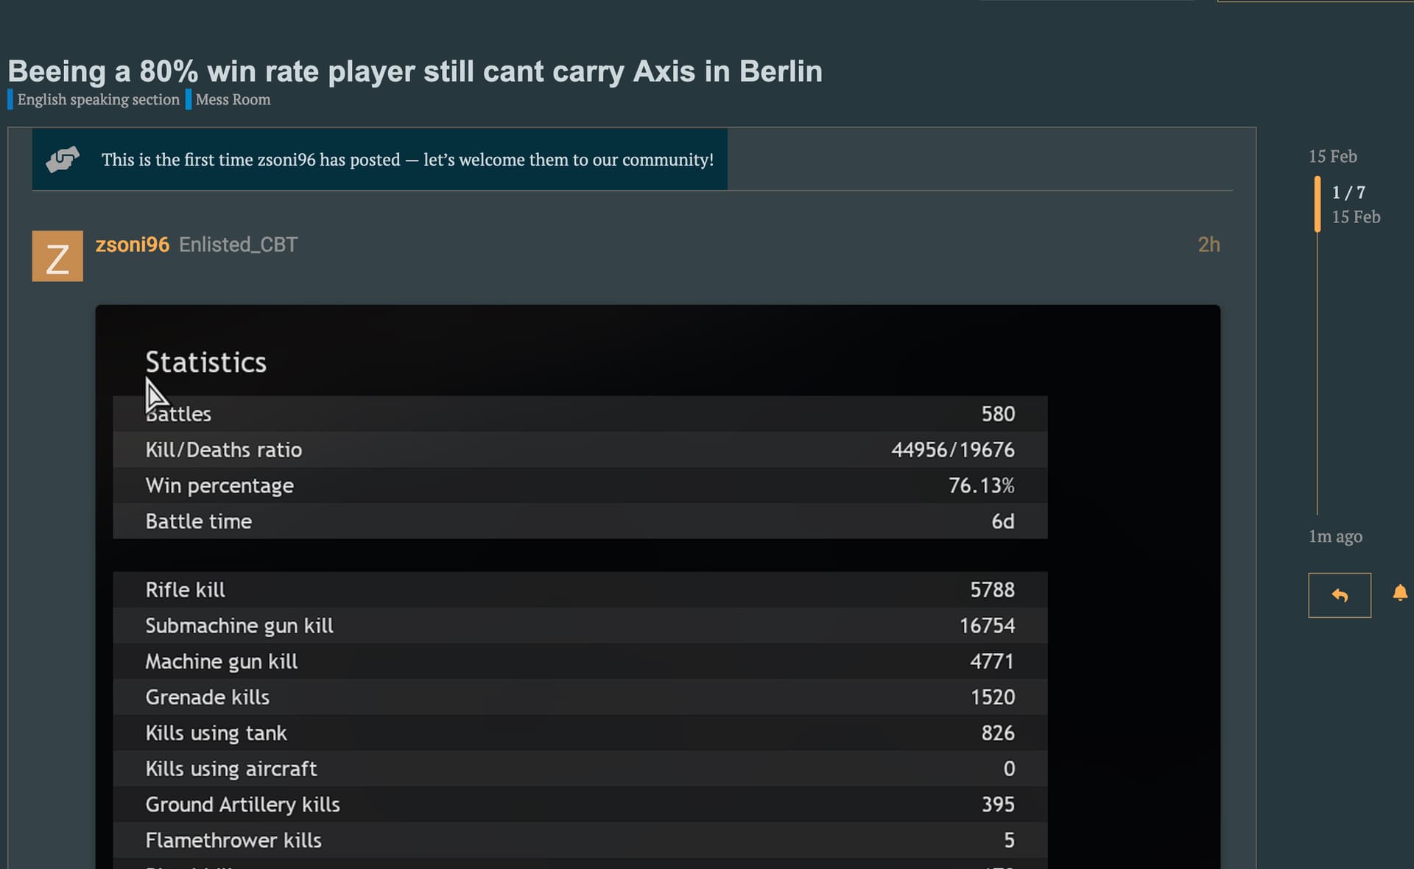Click the reply arrow button in timeline
The width and height of the screenshot is (1414, 869).
coord(1339,595)
